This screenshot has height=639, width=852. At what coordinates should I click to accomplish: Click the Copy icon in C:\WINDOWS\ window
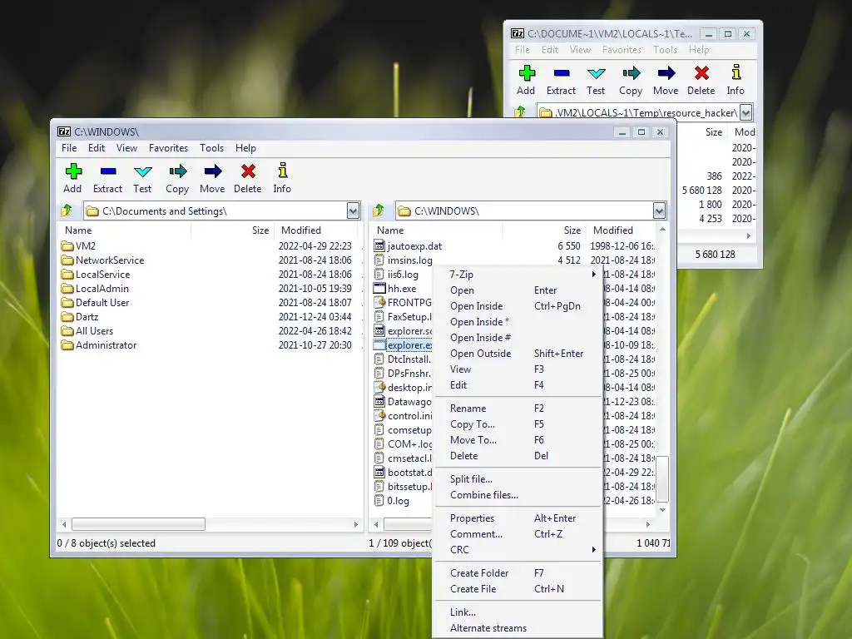pyautogui.click(x=178, y=171)
